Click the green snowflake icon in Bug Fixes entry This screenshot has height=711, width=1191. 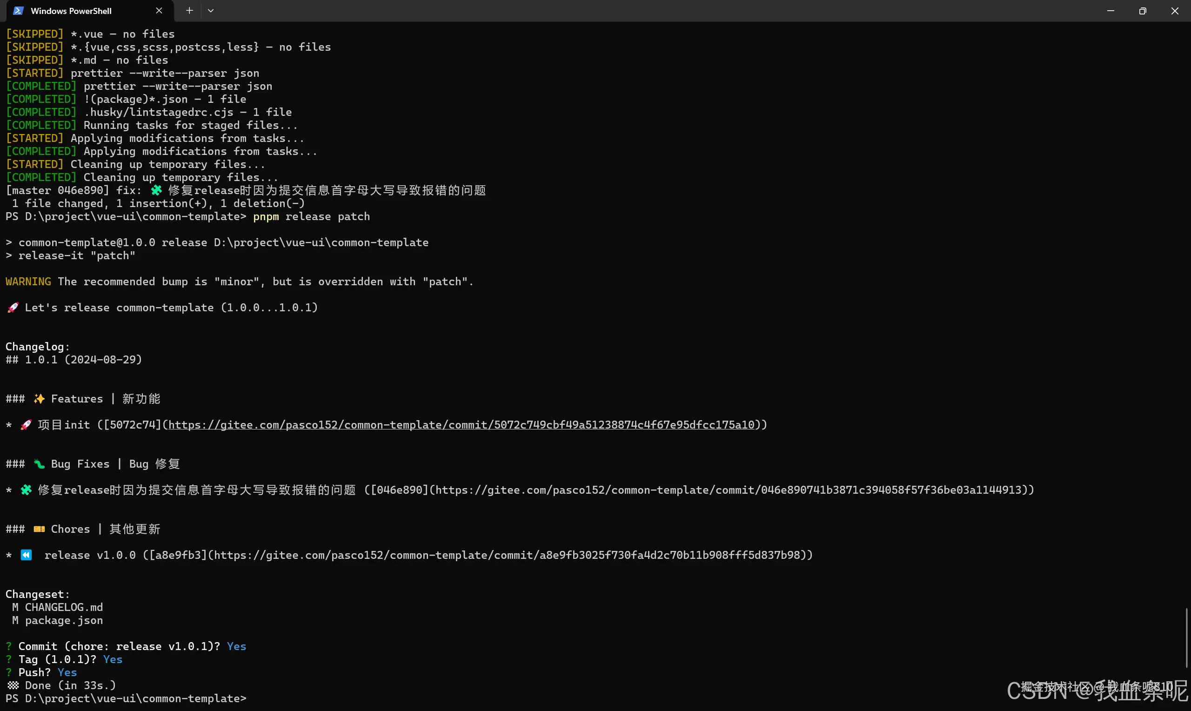coord(26,490)
